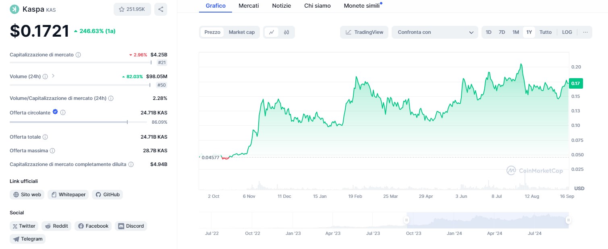The height and width of the screenshot is (249, 608).
Task: Expand the Volume (24h) chevron arrow
Action: tap(53, 76)
